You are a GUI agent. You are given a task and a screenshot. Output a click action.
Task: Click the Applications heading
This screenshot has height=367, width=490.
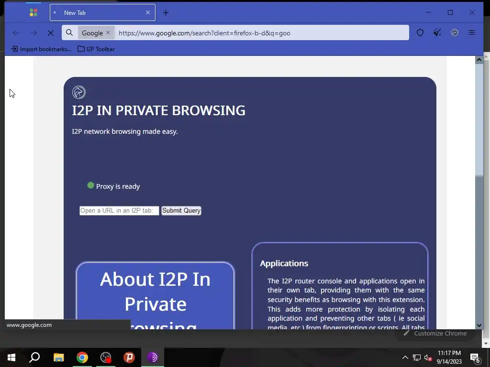tap(284, 263)
